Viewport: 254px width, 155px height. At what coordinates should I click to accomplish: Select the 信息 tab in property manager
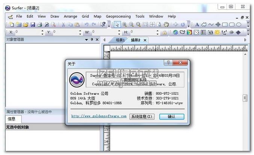pyautogui.click(x=12, y=119)
